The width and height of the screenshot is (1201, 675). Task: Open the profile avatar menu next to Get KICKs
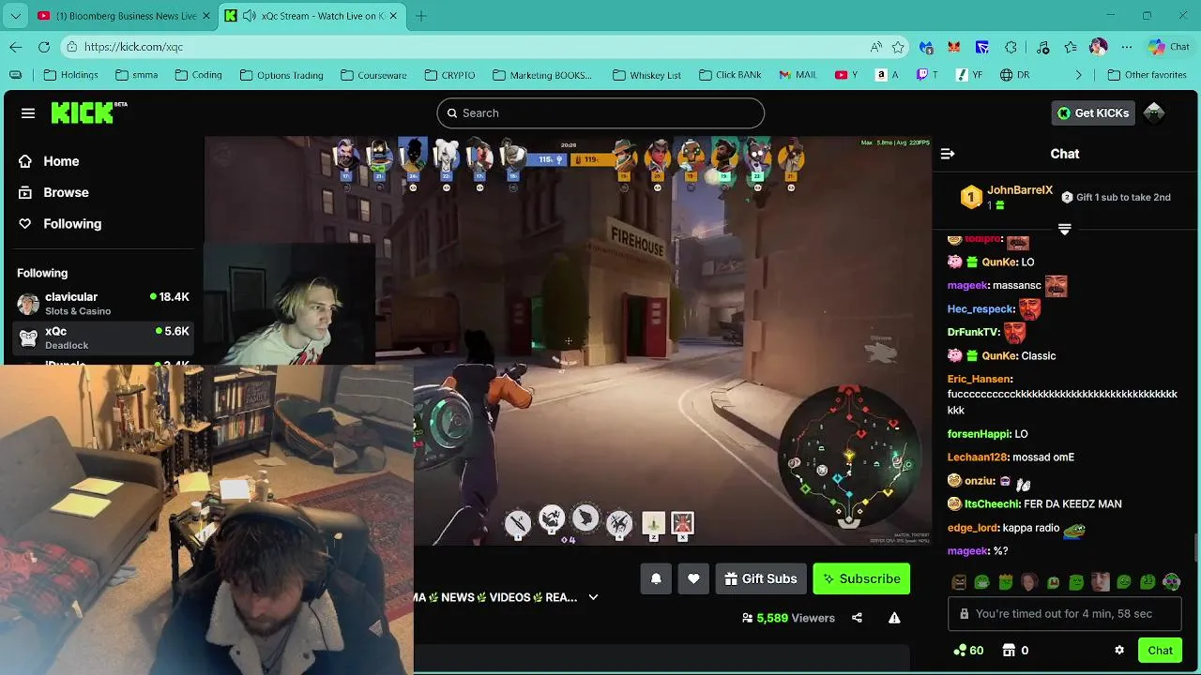pyautogui.click(x=1154, y=112)
